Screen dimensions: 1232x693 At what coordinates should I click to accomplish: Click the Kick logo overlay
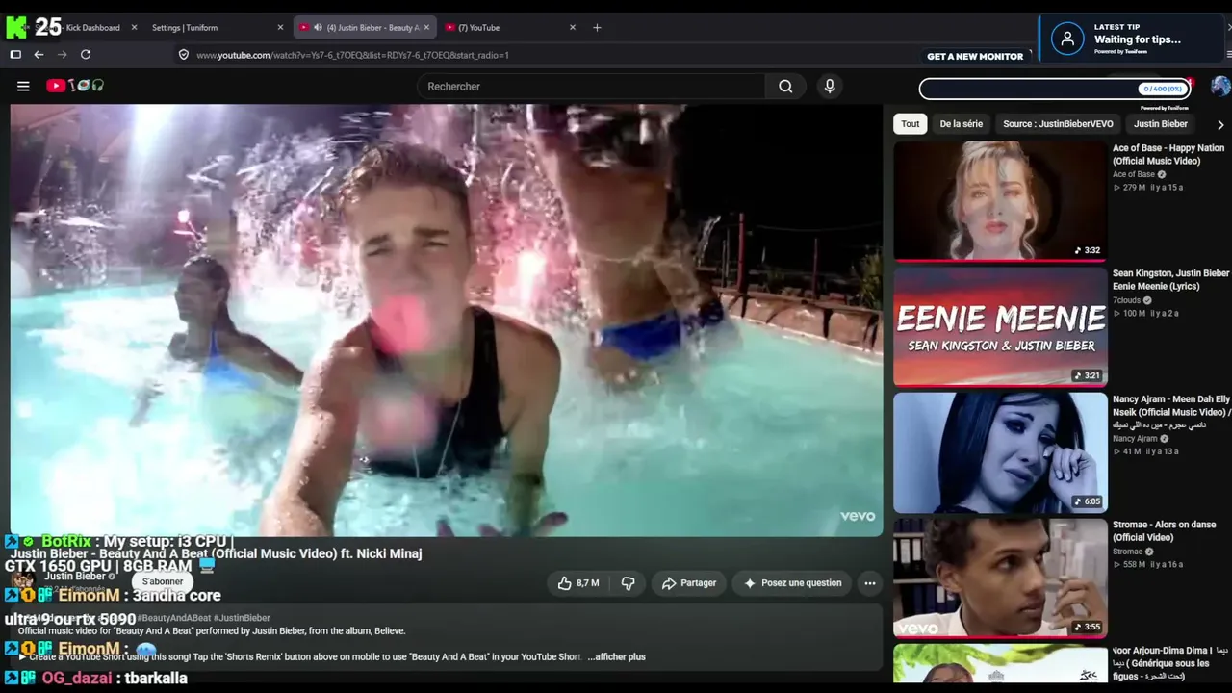coord(16,27)
